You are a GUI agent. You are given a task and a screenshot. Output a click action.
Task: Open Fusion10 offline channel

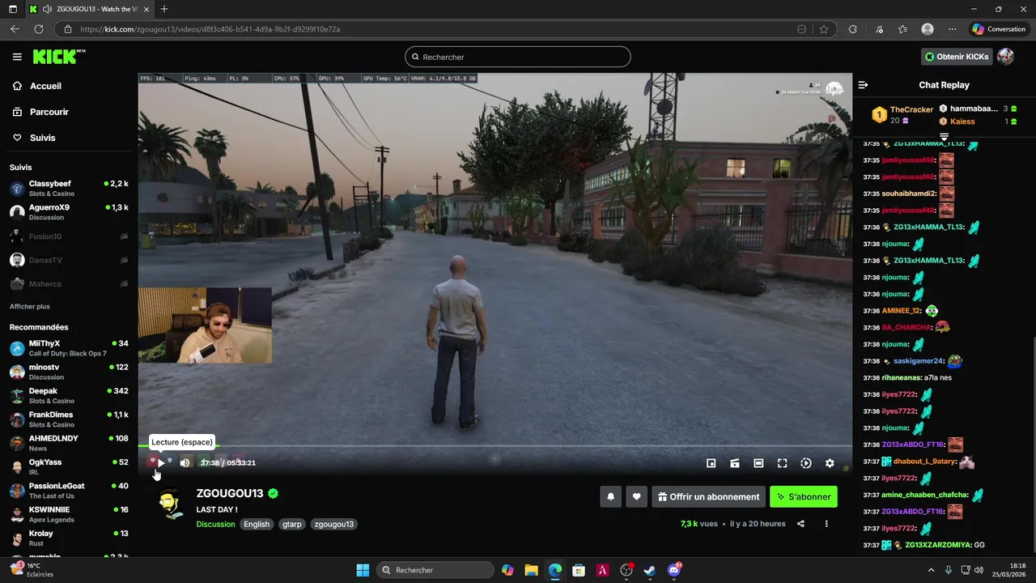pyautogui.click(x=69, y=236)
